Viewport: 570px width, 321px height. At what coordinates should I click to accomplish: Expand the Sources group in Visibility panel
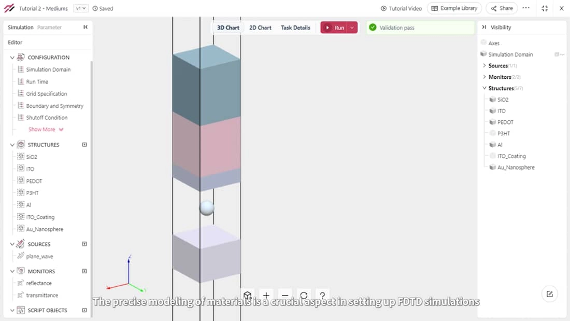(x=484, y=66)
